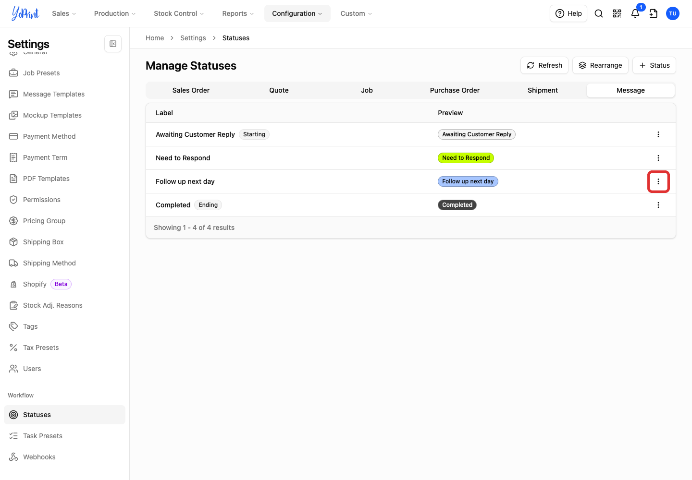This screenshot has width=692, height=480.
Task: Go to Home breadcrumb link
Action: [155, 38]
